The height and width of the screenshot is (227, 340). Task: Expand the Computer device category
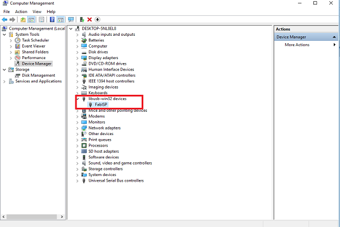tap(77, 47)
